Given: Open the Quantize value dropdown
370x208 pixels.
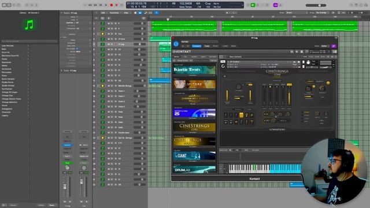Looking at the screenshot, I should pyautogui.click(x=77, y=23).
